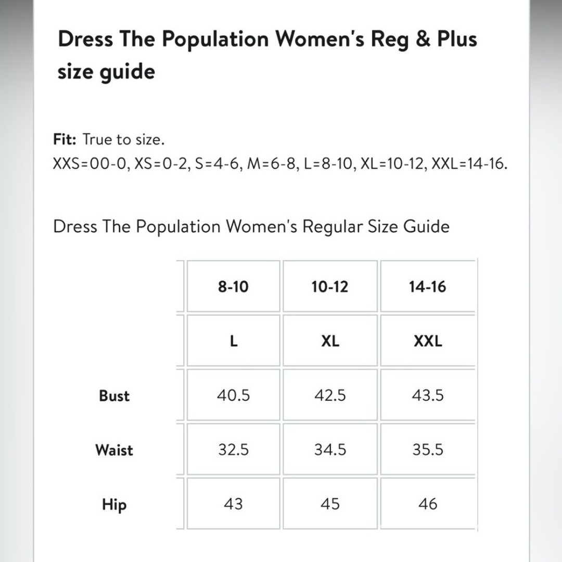Click the Hip row label
This screenshot has width=562, height=562.
coord(114,505)
